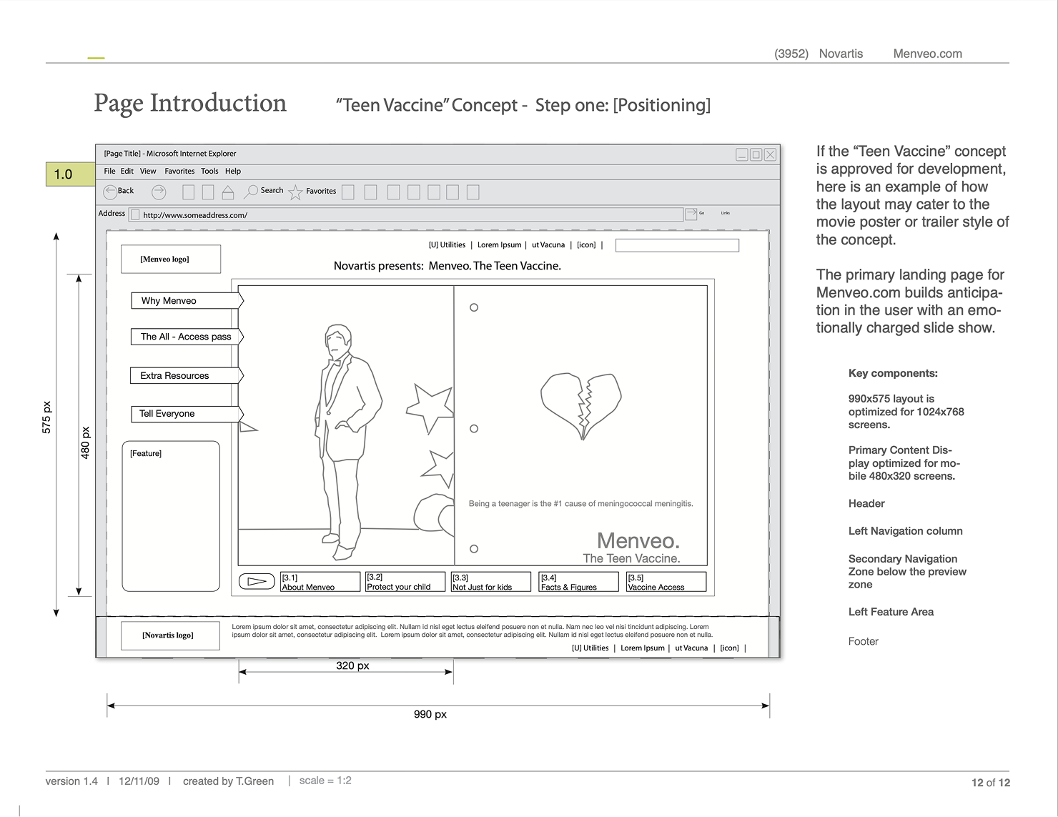Click the header search input field

(677, 245)
